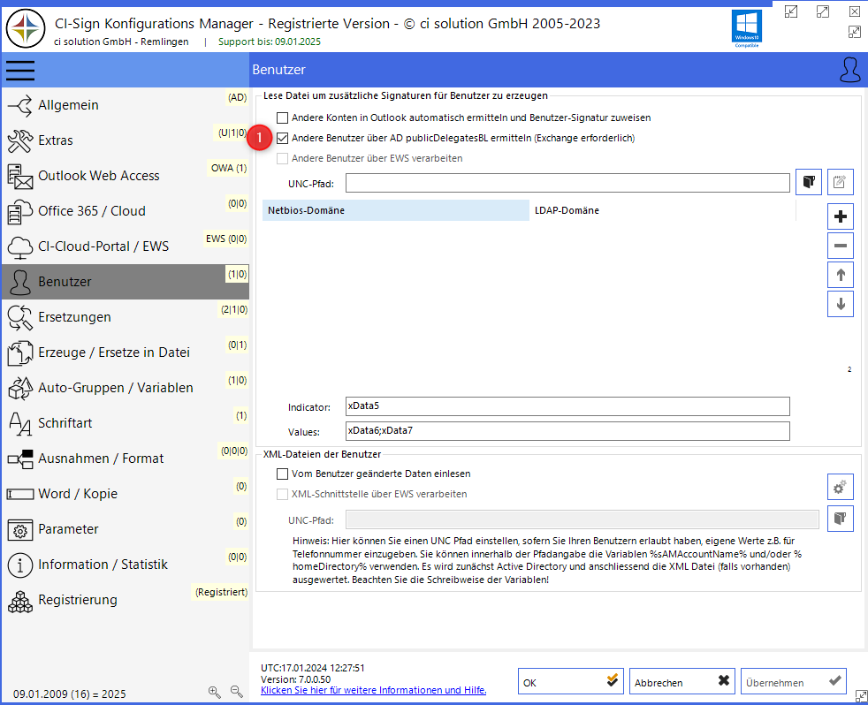The height and width of the screenshot is (705, 868).
Task: Open XML settings gear icon
Action: pos(841,487)
